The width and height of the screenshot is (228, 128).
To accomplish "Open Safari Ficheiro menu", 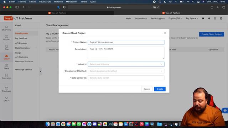I will coord(22,2).
